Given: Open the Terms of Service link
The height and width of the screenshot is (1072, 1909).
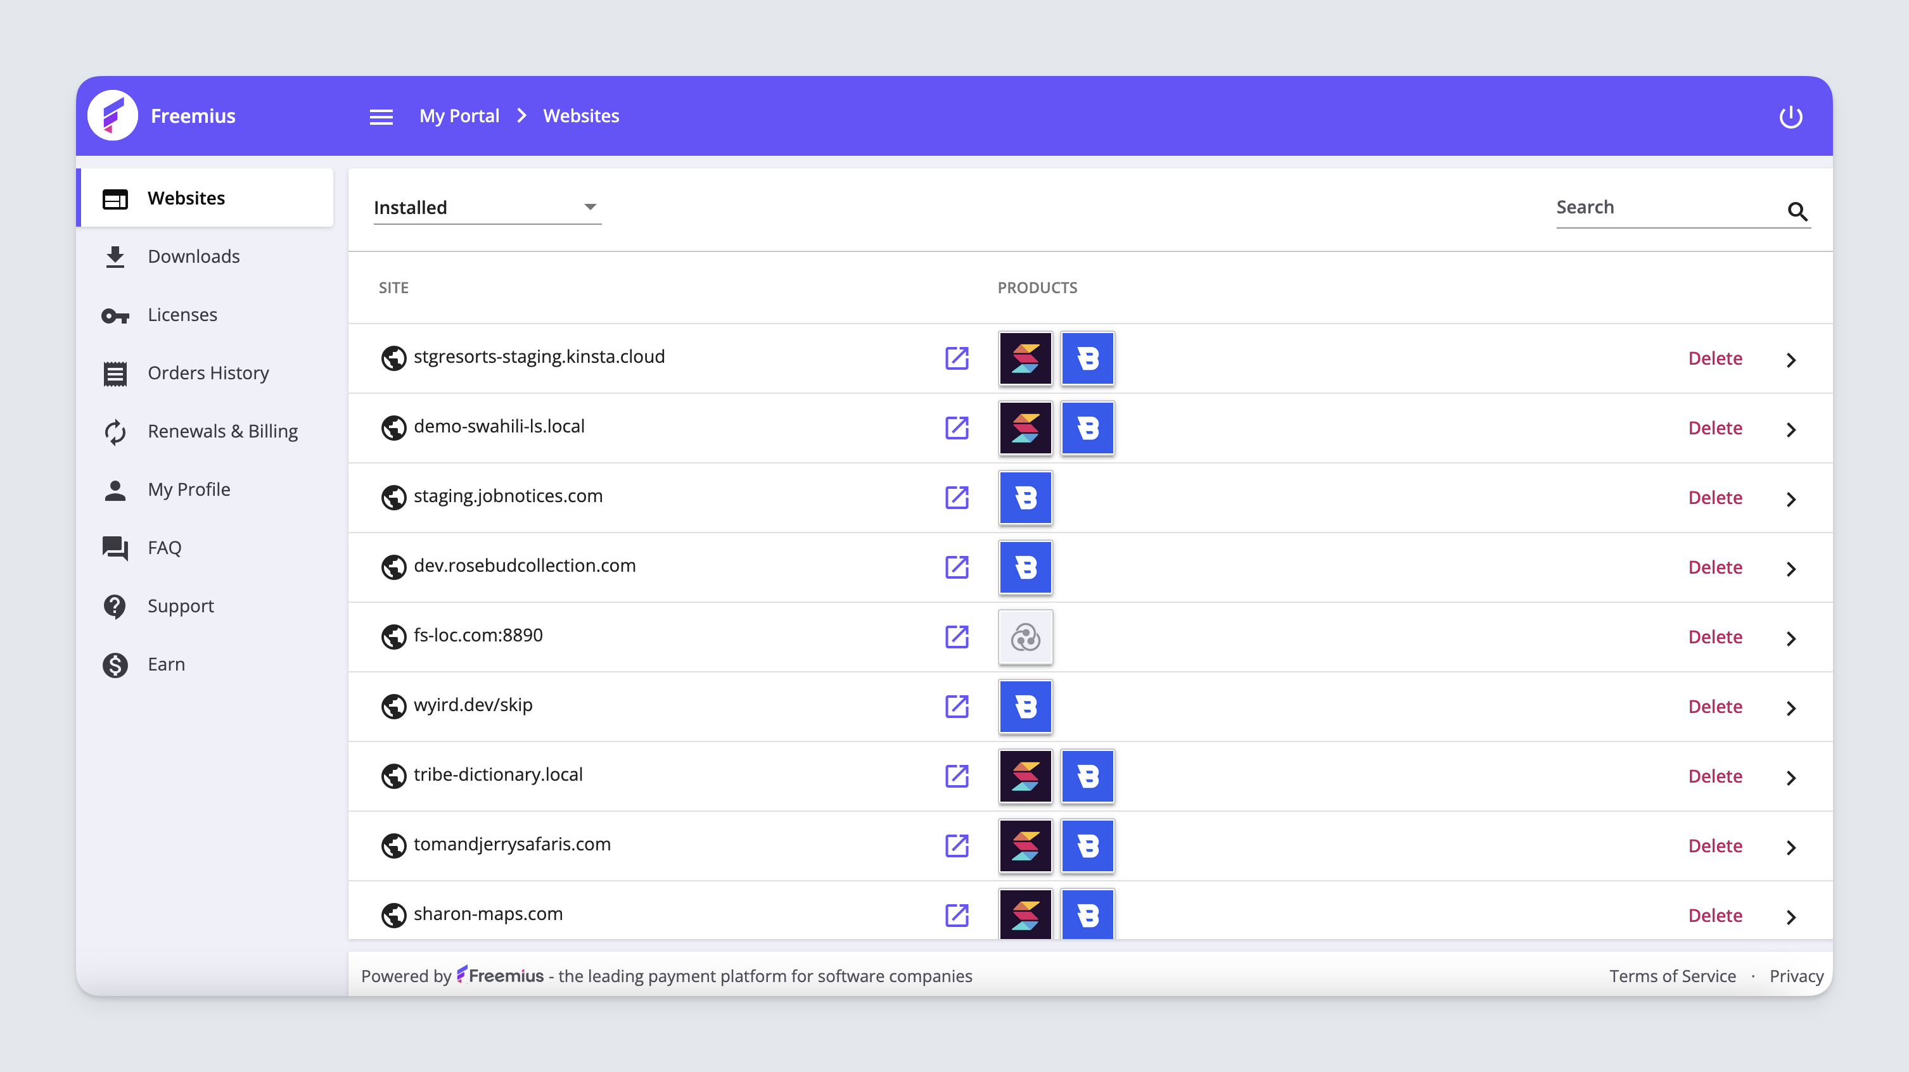Looking at the screenshot, I should [1673, 976].
